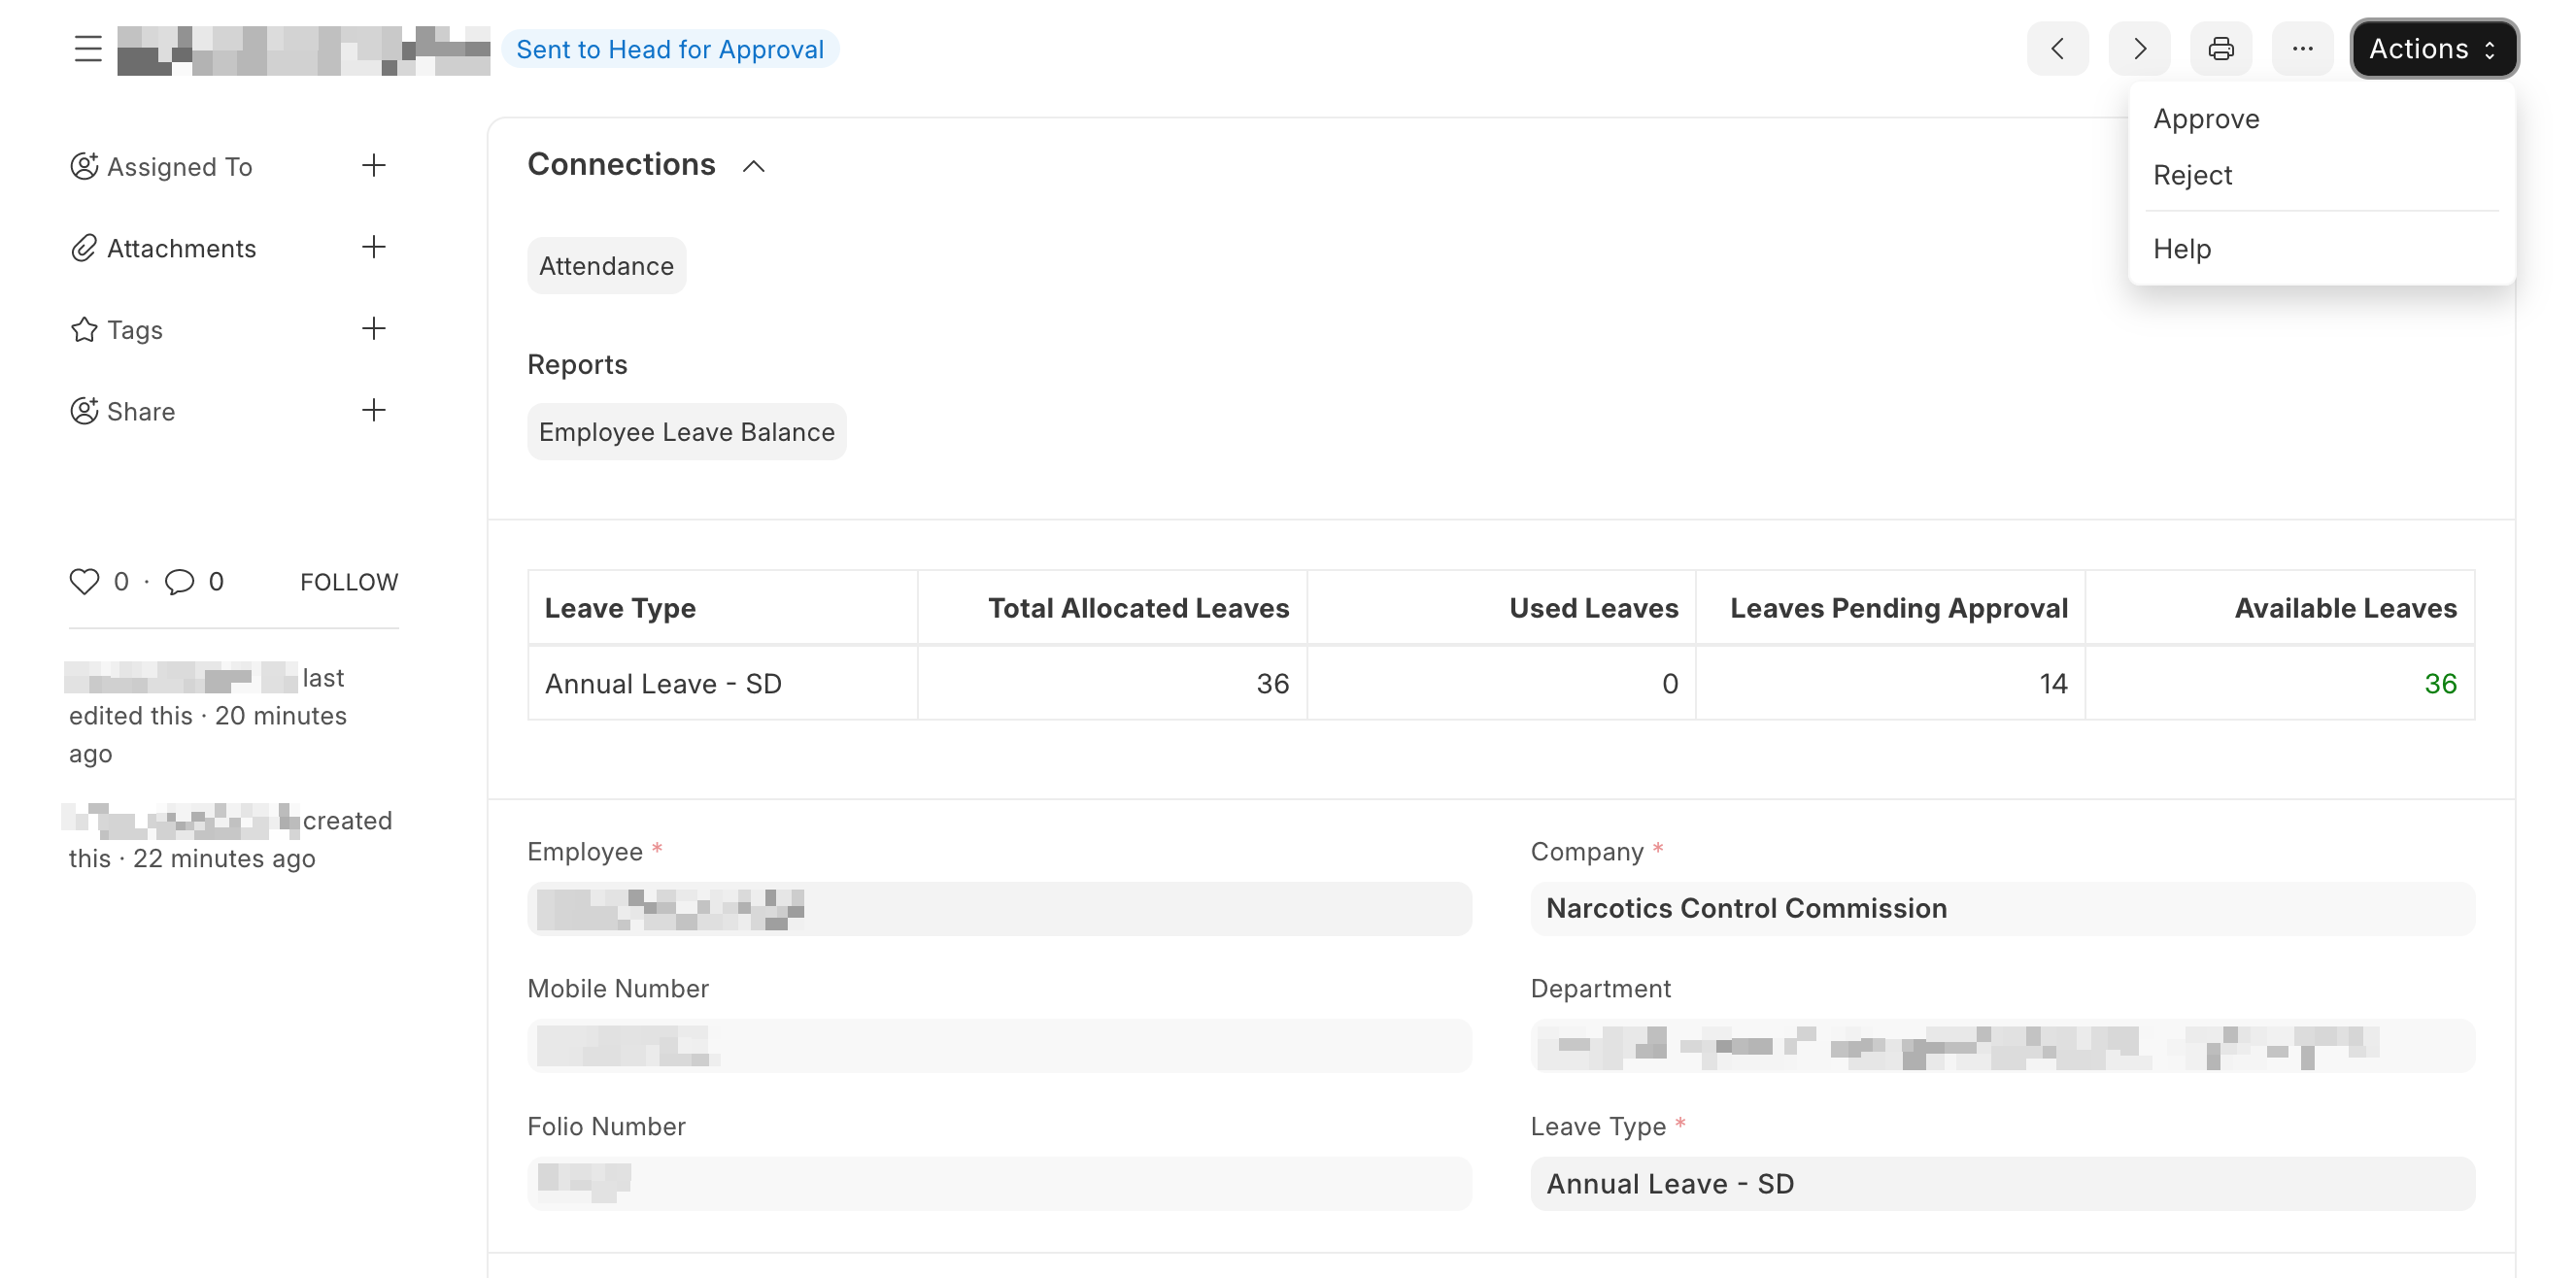This screenshot has height=1278, width=2576.
Task: Open Employee Leave Balance report
Action: [686, 432]
